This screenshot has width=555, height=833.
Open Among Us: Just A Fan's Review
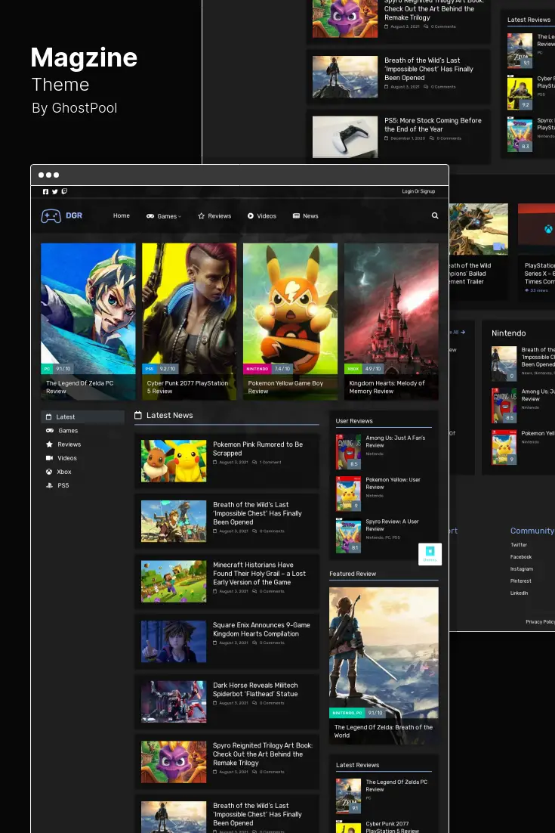[395, 441]
